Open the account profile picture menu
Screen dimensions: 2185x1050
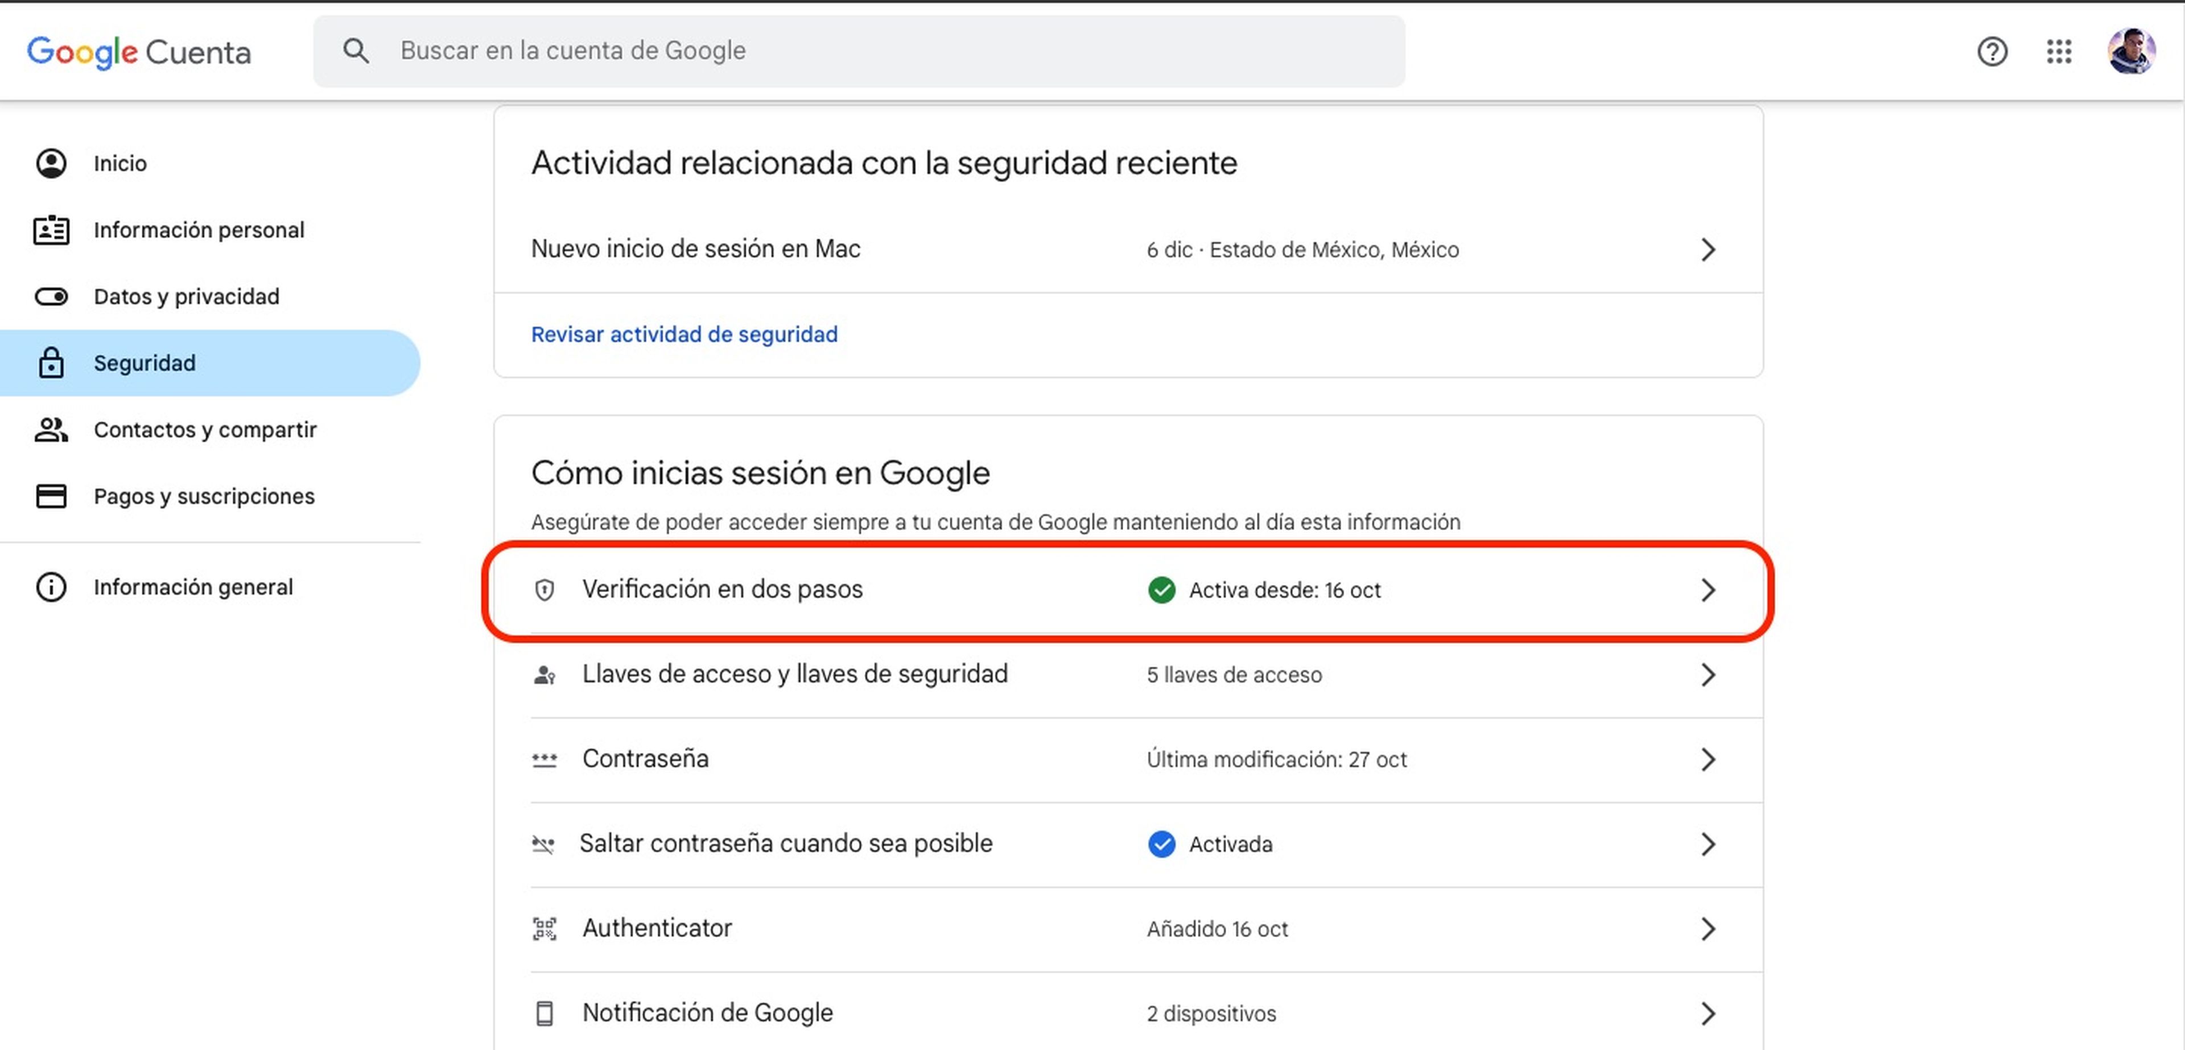[x=2130, y=52]
